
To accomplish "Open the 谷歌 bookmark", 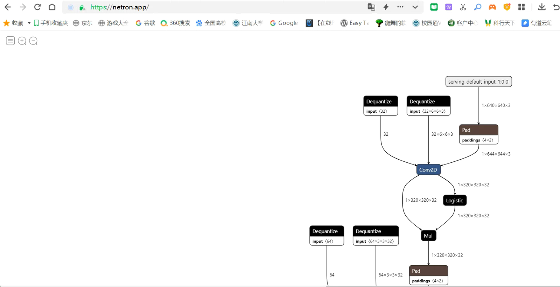I will [145, 23].
